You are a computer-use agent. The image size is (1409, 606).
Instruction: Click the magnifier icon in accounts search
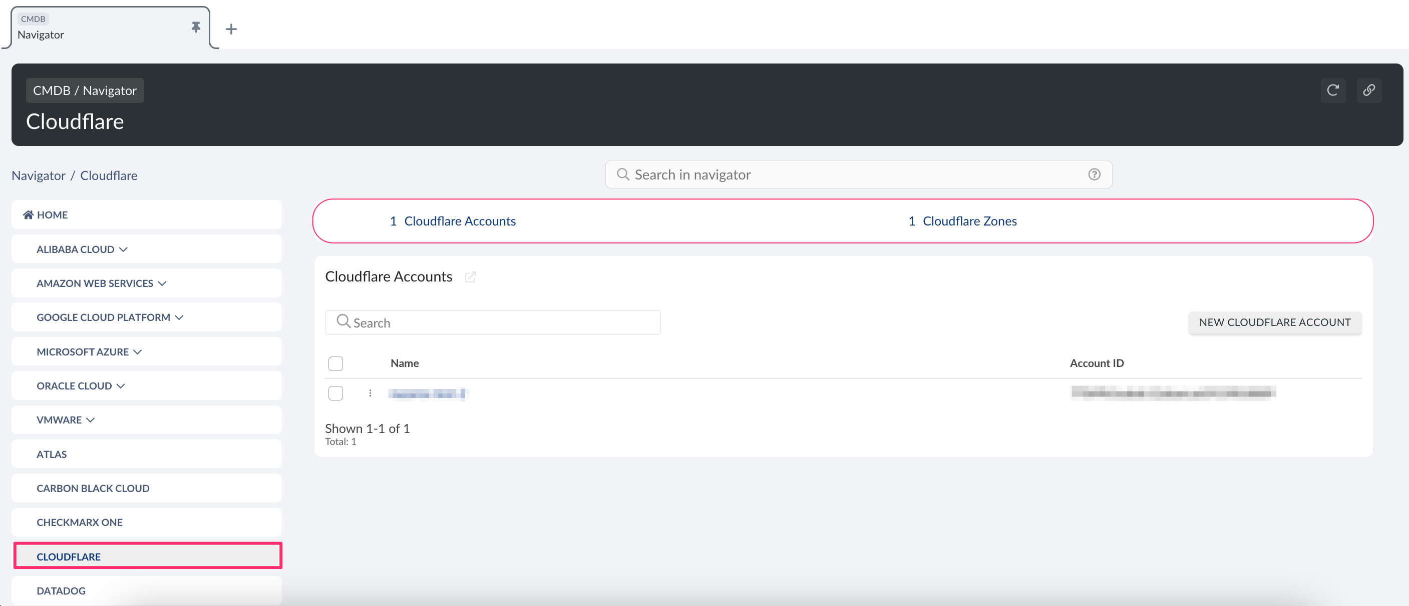point(343,321)
